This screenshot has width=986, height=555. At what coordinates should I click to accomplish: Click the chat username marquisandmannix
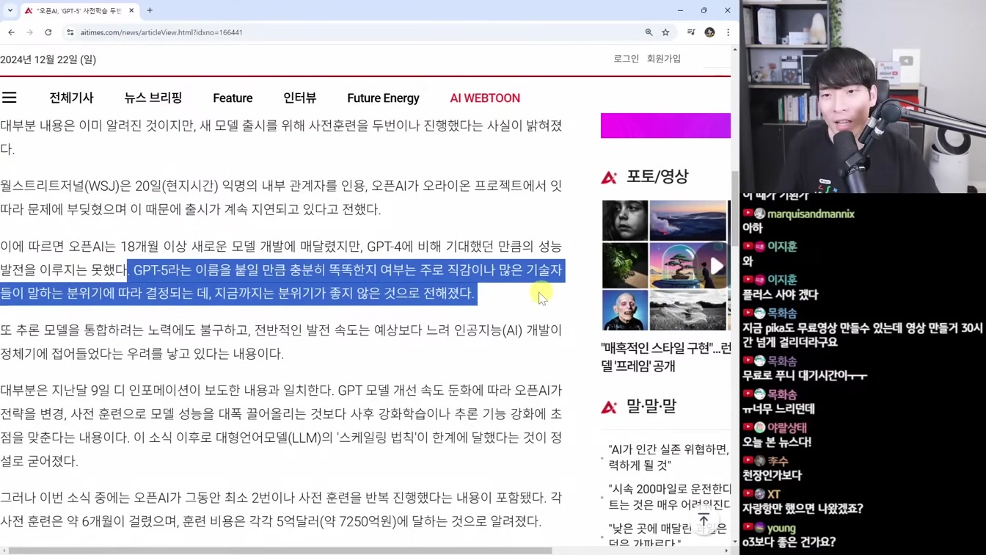click(x=811, y=214)
